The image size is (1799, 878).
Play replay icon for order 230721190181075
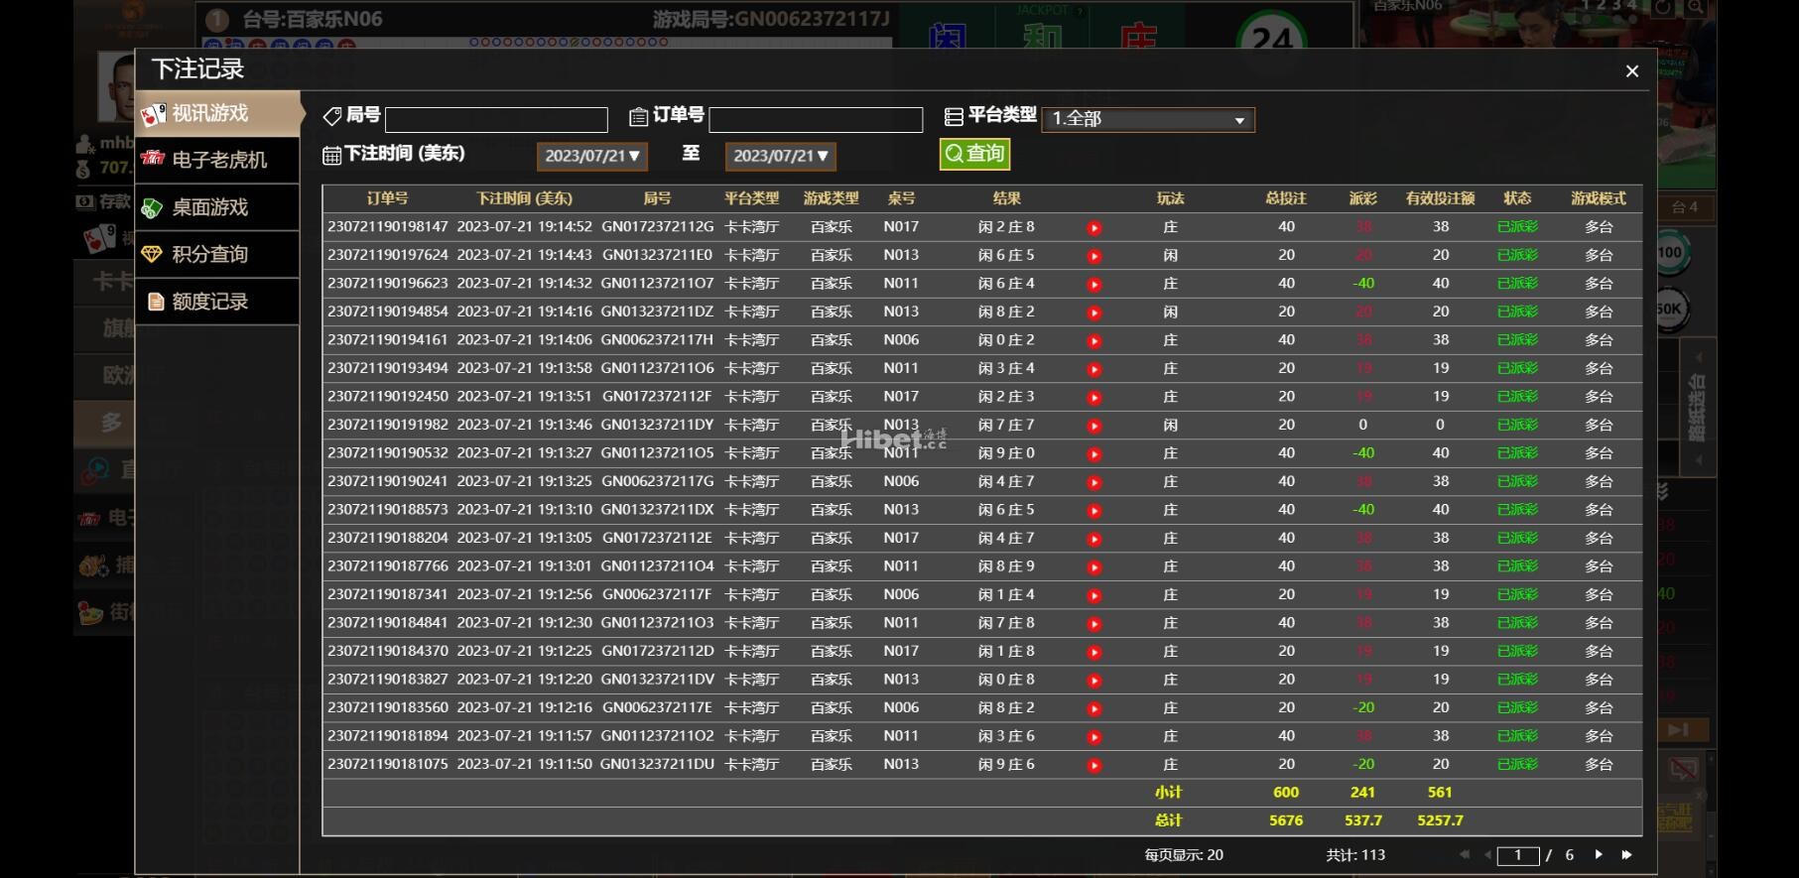tap(1093, 766)
